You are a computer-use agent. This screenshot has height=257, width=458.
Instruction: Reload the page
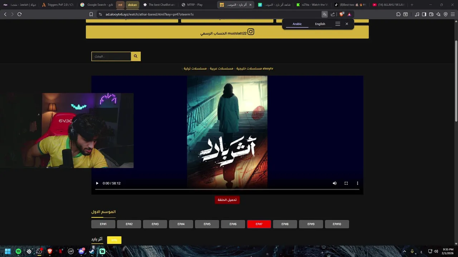[19, 14]
